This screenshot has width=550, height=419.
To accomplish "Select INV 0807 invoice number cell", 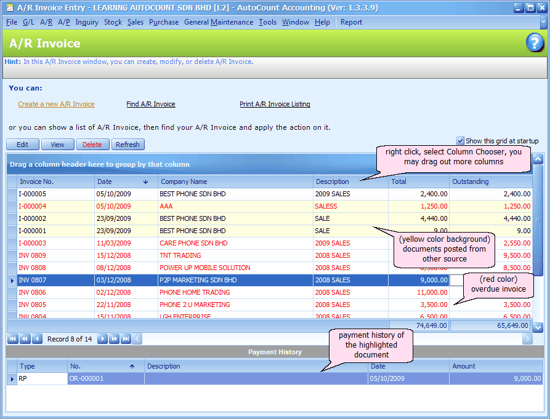I will tap(55, 280).
